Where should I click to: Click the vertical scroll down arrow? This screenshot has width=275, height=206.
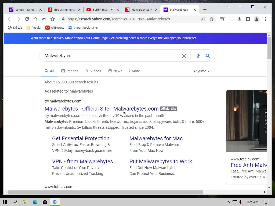click(269, 187)
